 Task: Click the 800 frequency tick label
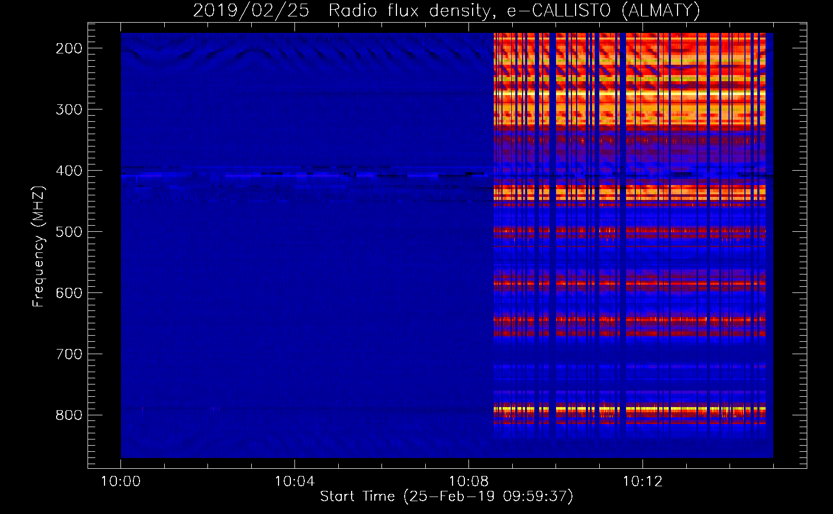(69, 415)
